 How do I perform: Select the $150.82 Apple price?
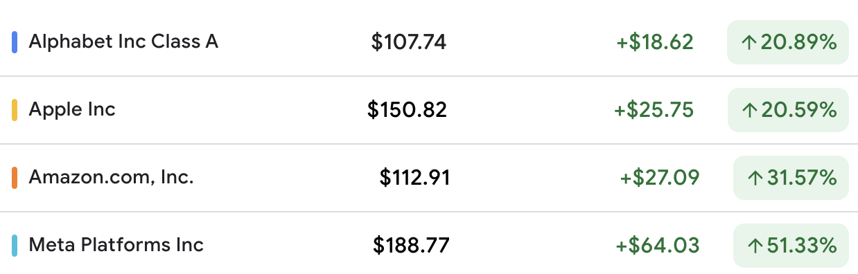pos(408,109)
